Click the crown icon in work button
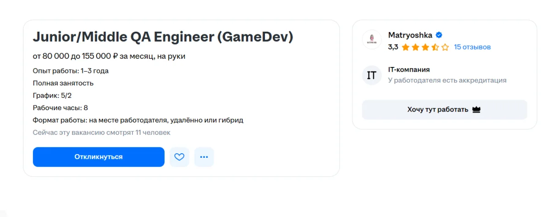The image size is (550, 217). pos(476,110)
